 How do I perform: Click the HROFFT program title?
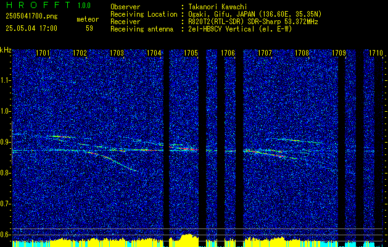point(38,5)
